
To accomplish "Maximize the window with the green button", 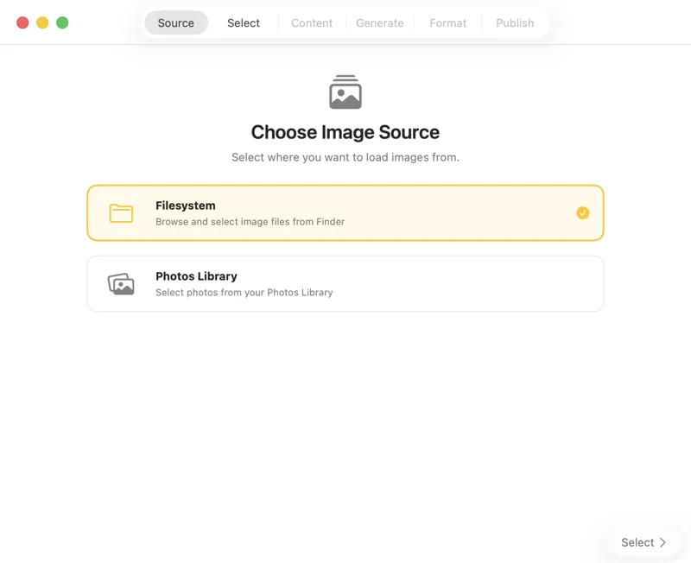I will click(62, 22).
